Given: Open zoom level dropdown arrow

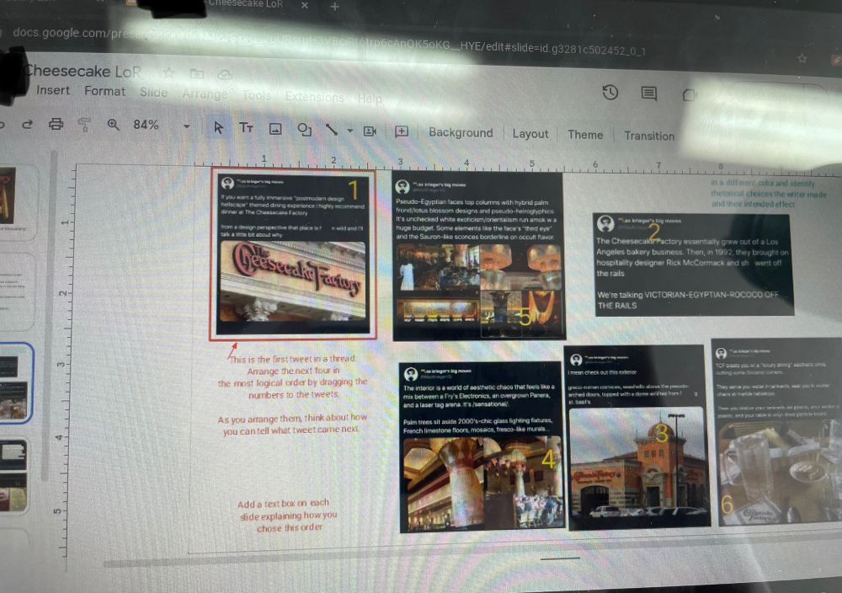Looking at the screenshot, I should [x=186, y=126].
